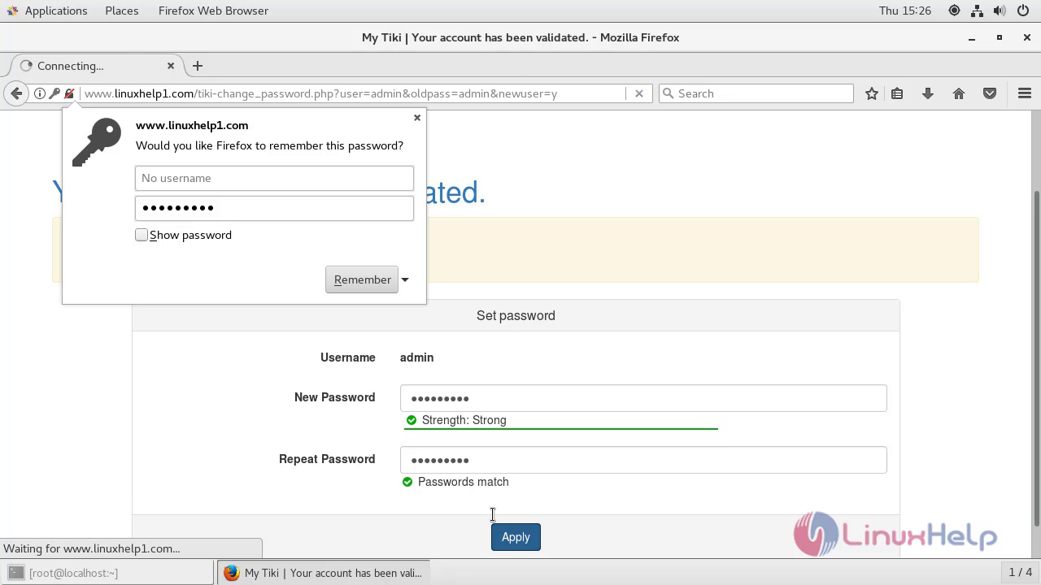Viewport: 1041px width, 585px height.
Task: Click the GNOME accessibility icon in top bar
Action: point(954,11)
